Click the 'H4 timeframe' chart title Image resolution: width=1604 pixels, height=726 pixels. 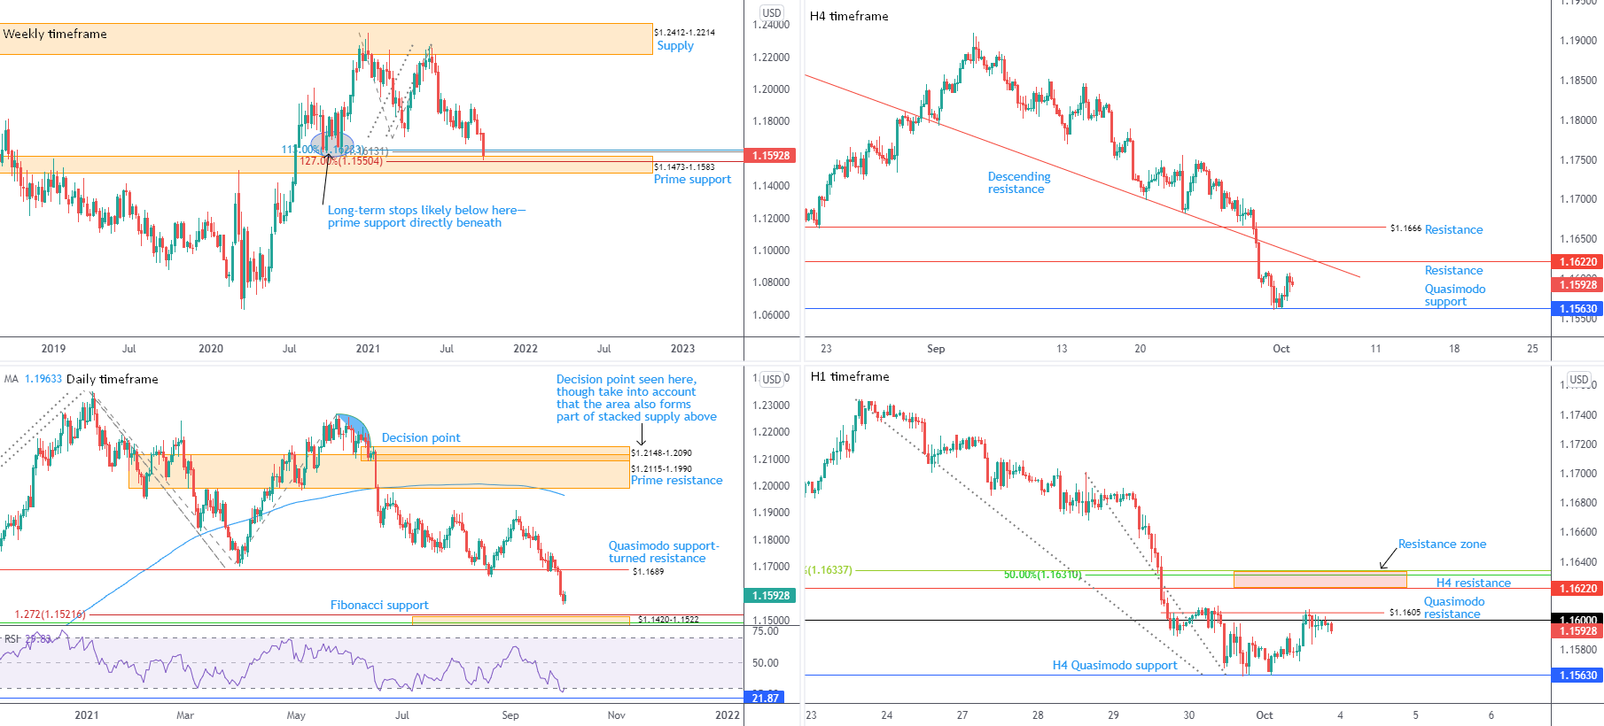849,16
